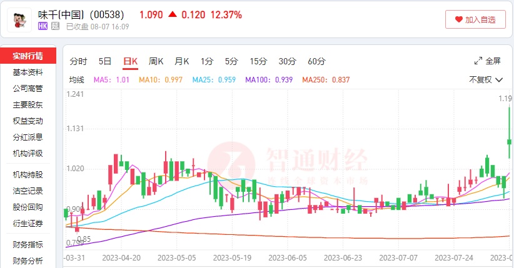Select the 周K weekly candlestick tab
Screen dimensions: 514x268
point(156,61)
